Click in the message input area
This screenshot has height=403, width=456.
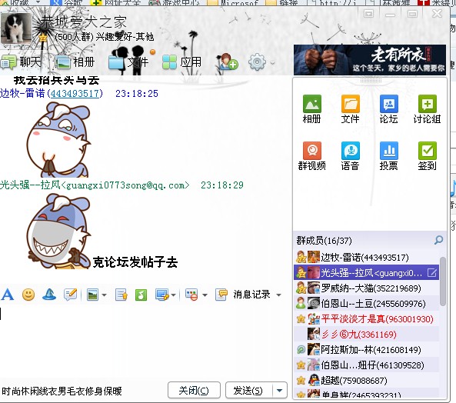[x=144, y=340]
